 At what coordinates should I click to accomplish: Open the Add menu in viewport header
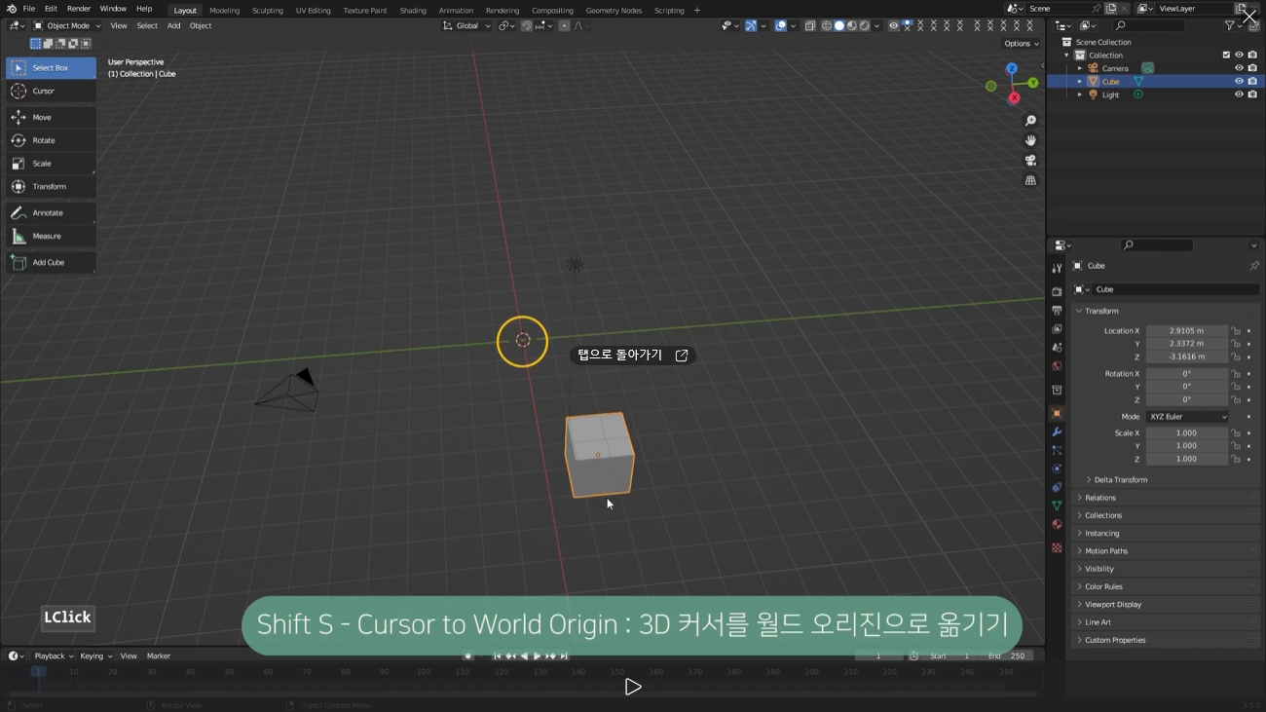point(173,26)
